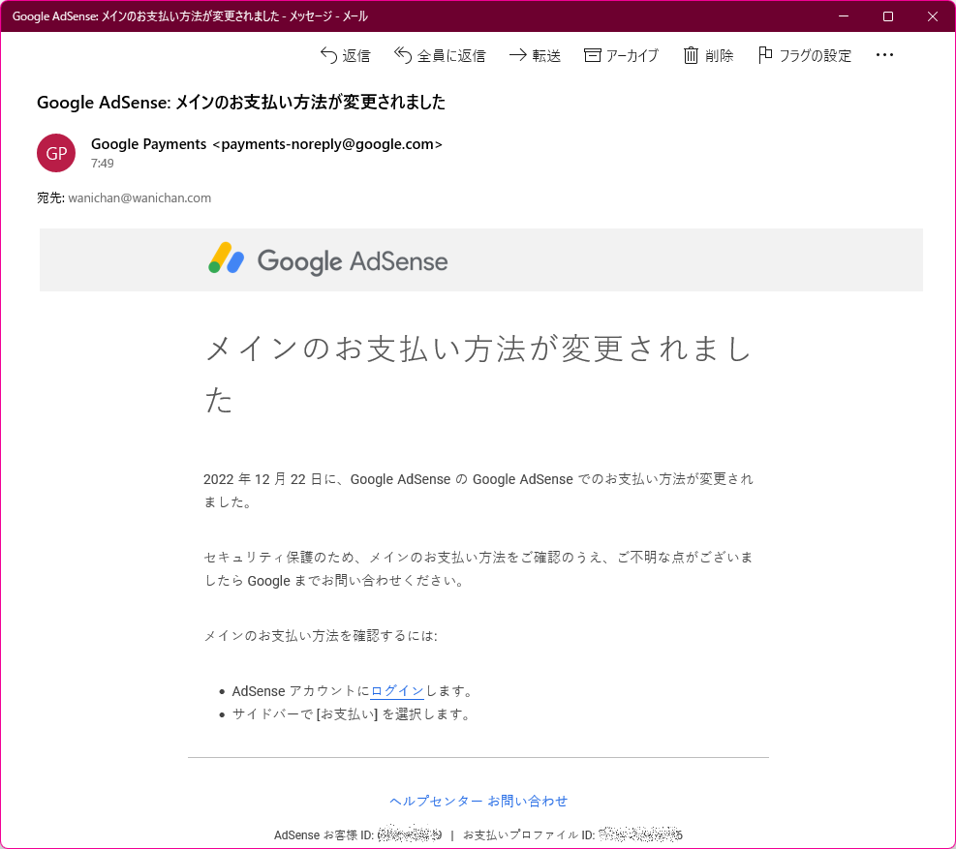Open the more actions ellipsis menu
This screenshot has height=849, width=956.
884,55
